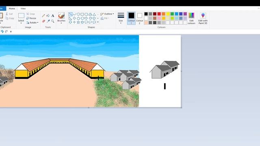
Task: Expand the Shapes gallery more arrow
Action: tap(98, 22)
